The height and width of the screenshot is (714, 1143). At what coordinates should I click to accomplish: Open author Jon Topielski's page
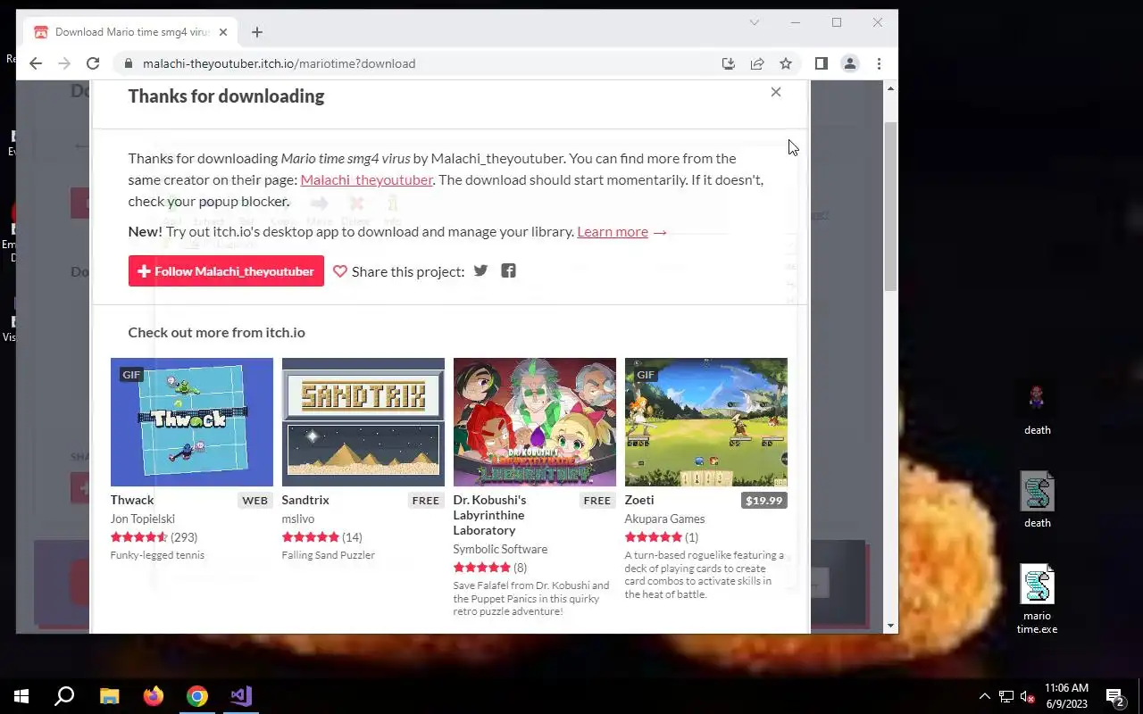coord(143,519)
